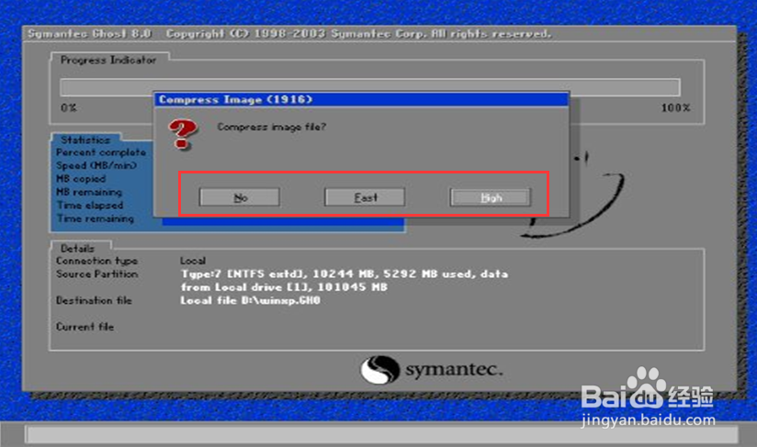Click the 'MB copied' statistics label
757x447 pixels.
tap(81, 179)
